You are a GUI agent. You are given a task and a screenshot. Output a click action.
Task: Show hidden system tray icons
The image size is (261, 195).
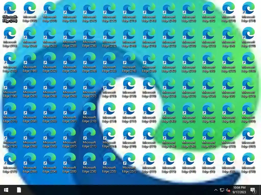pos(216,190)
